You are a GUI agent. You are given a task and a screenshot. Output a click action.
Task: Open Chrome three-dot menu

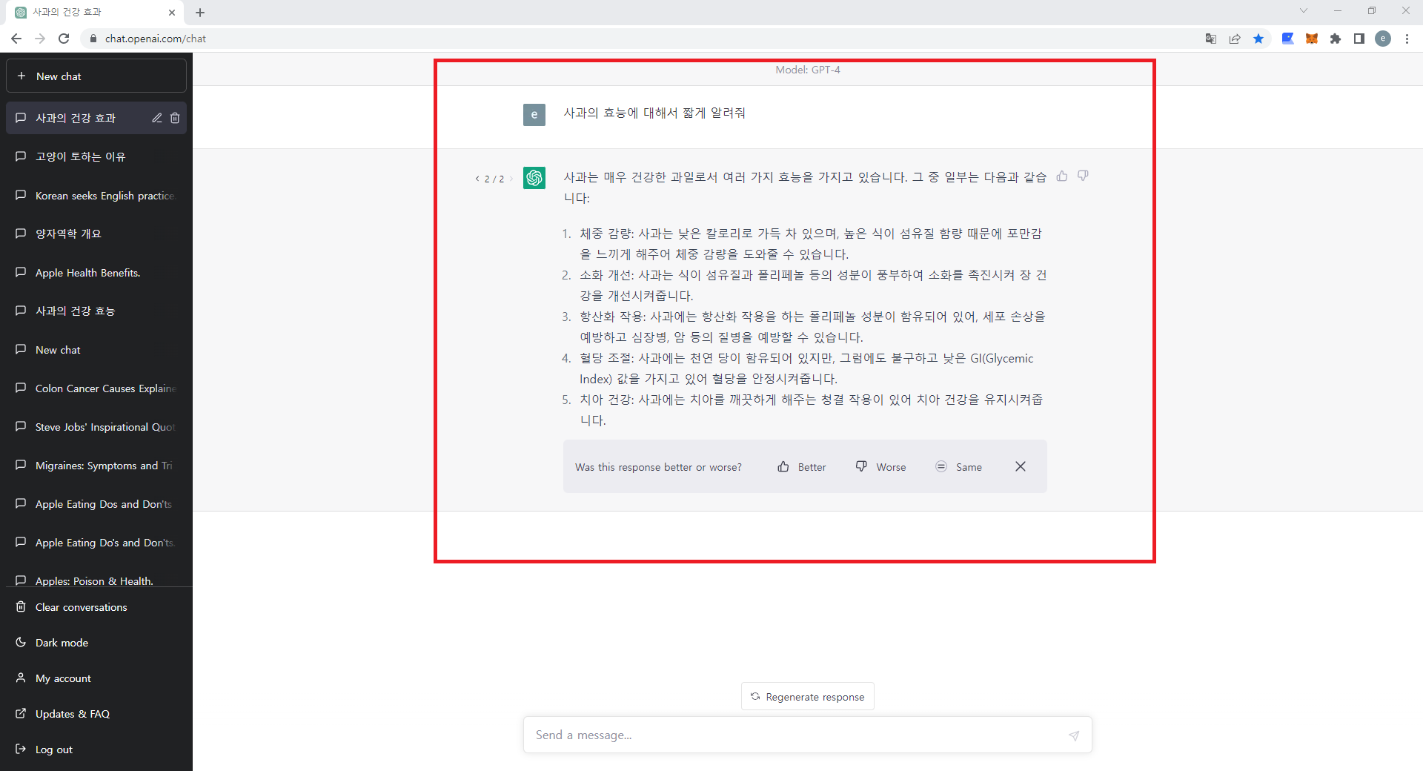coord(1407,39)
